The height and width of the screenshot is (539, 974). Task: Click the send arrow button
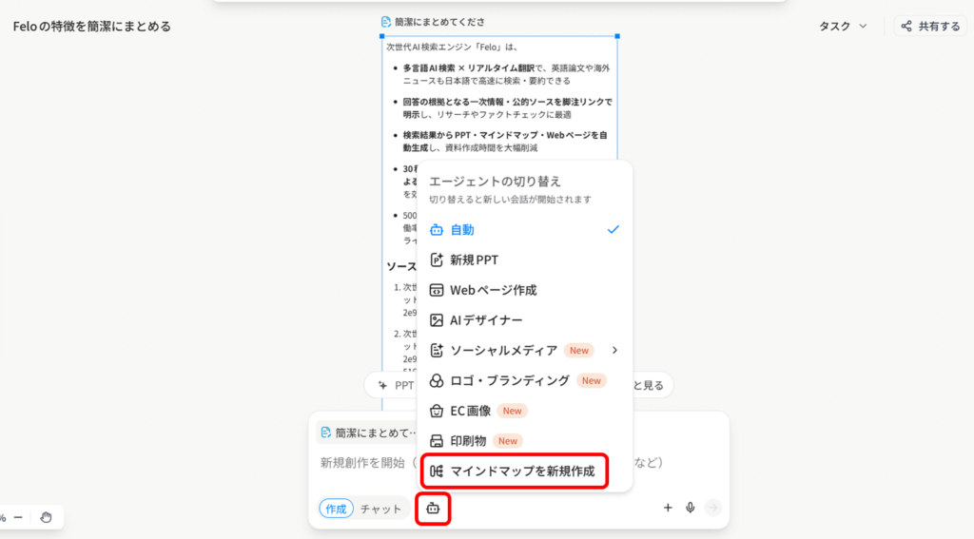pyautogui.click(x=713, y=508)
